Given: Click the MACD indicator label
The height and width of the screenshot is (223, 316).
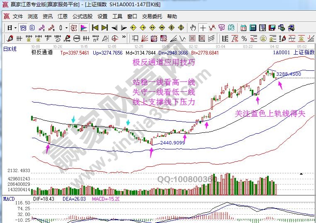Looking at the screenshot, I should (9, 199).
